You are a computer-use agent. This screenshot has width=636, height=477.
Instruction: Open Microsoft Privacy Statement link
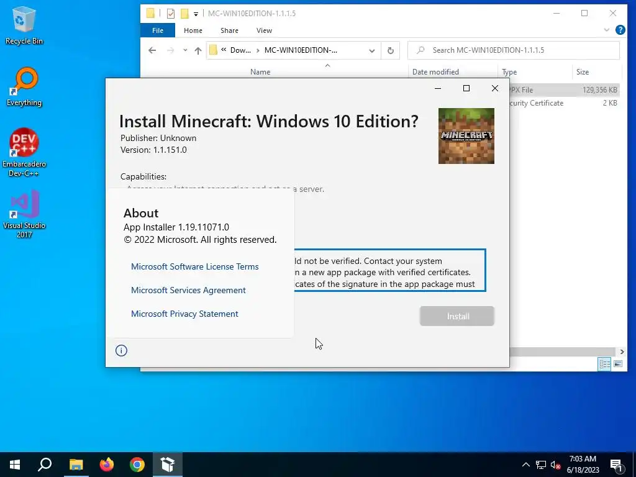pyautogui.click(x=184, y=314)
